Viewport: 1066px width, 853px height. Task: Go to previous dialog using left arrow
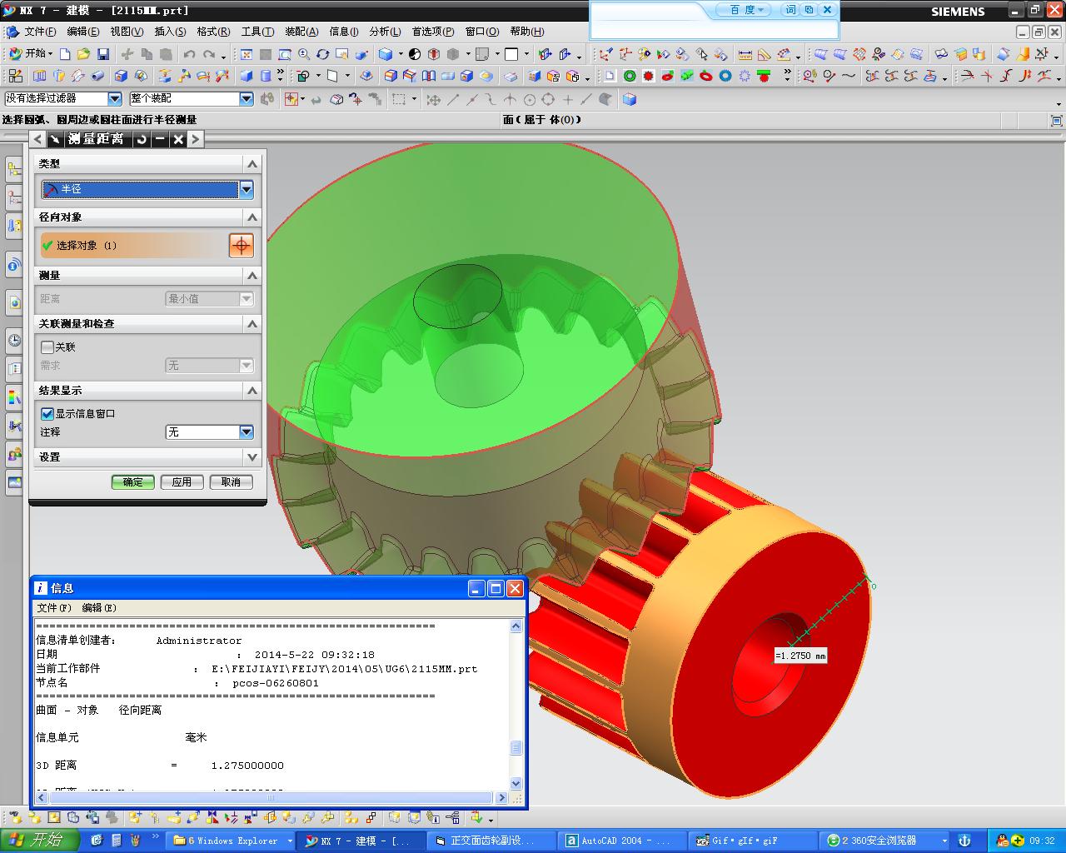click(38, 139)
